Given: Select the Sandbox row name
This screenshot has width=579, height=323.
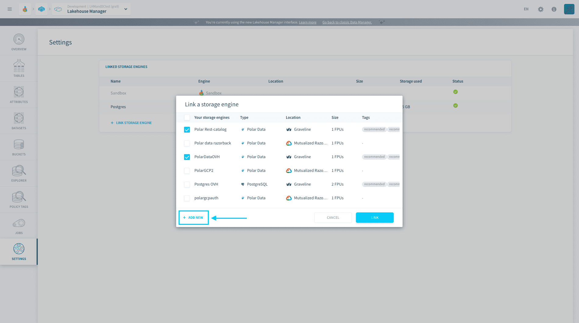Looking at the screenshot, I should click(118, 93).
